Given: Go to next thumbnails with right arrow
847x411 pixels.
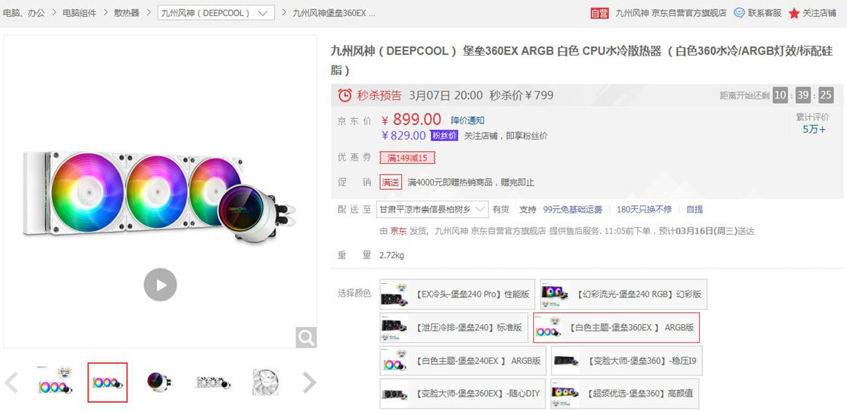Looking at the screenshot, I should (x=309, y=382).
